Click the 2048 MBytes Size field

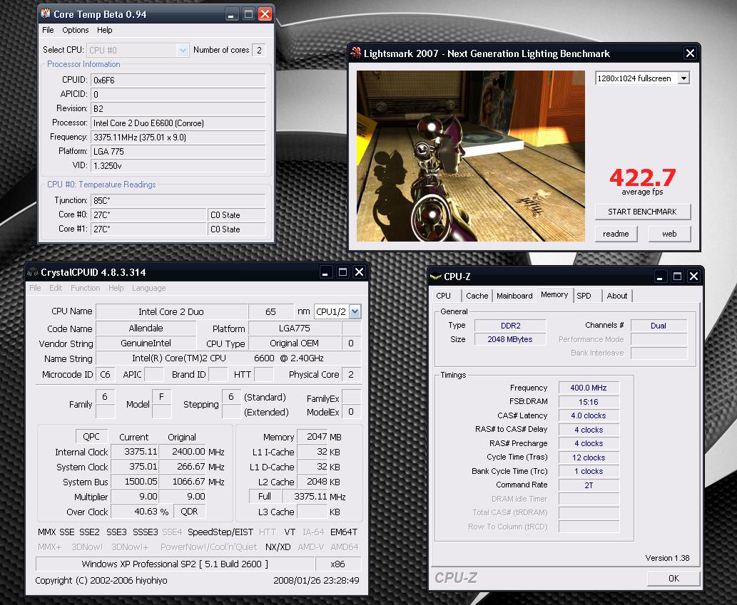point(510,339)
